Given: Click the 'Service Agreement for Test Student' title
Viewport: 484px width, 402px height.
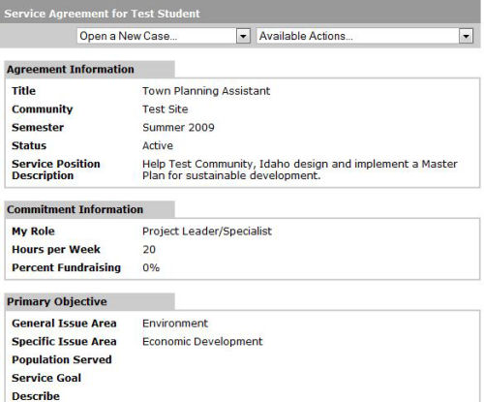Looking at the screenshot, I should coord(102,14).
